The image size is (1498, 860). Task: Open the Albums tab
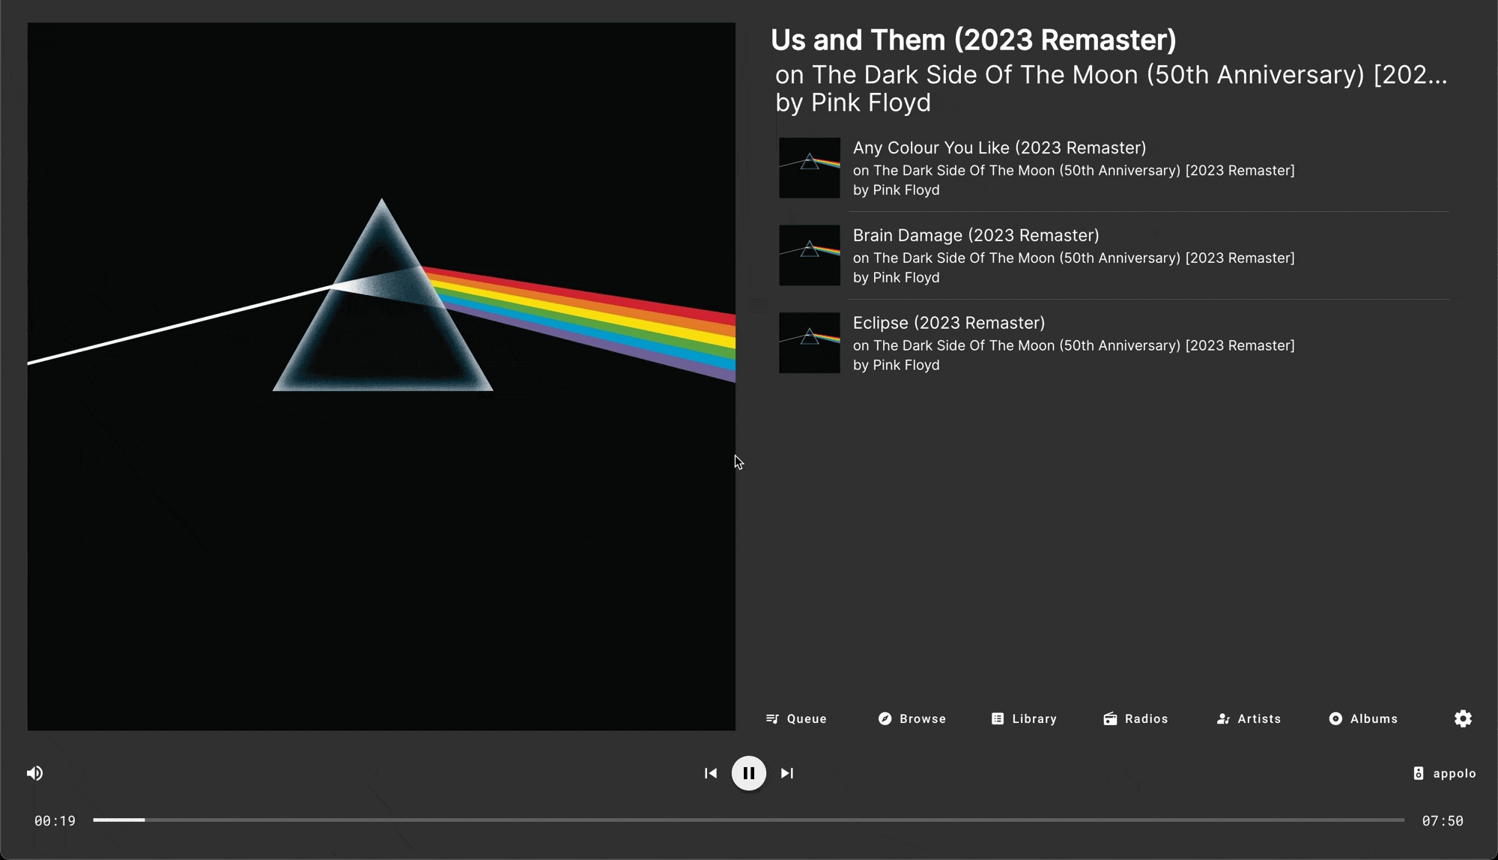1363,718
